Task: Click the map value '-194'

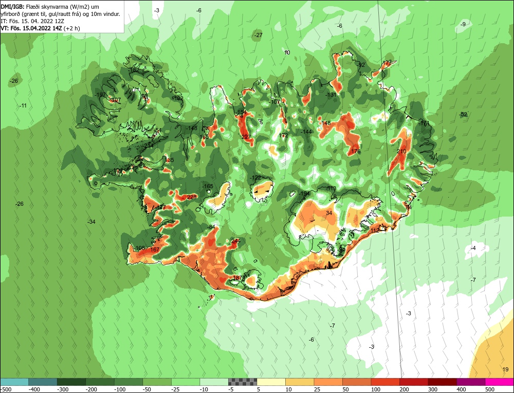Action: [304, 193]
